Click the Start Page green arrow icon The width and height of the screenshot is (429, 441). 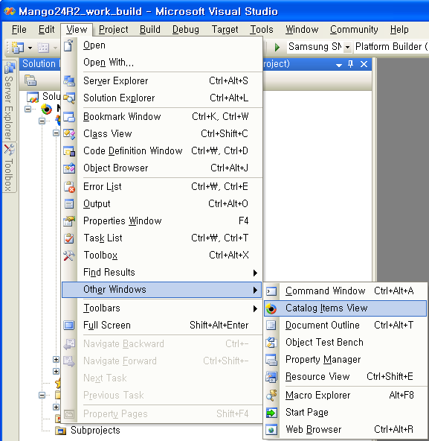[x=271, y=413]
